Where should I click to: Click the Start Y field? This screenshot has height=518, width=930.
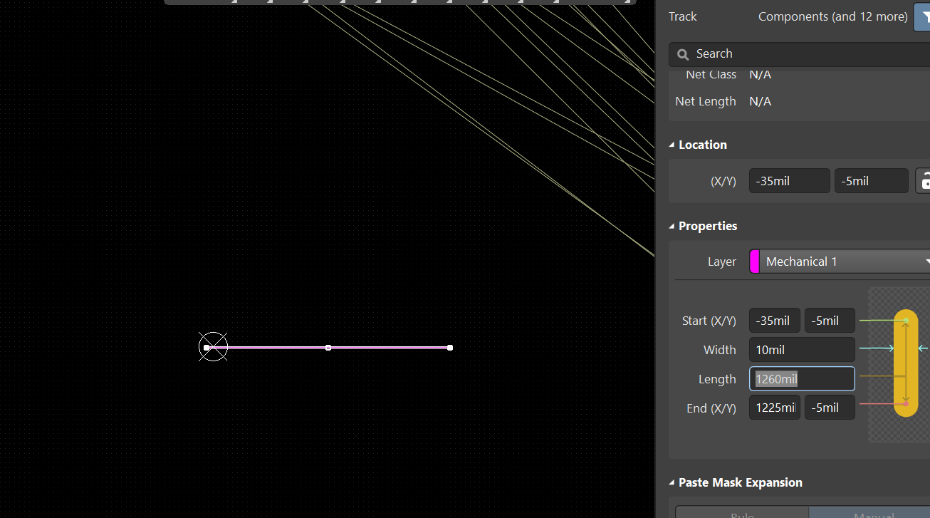(x=830, y=321)
